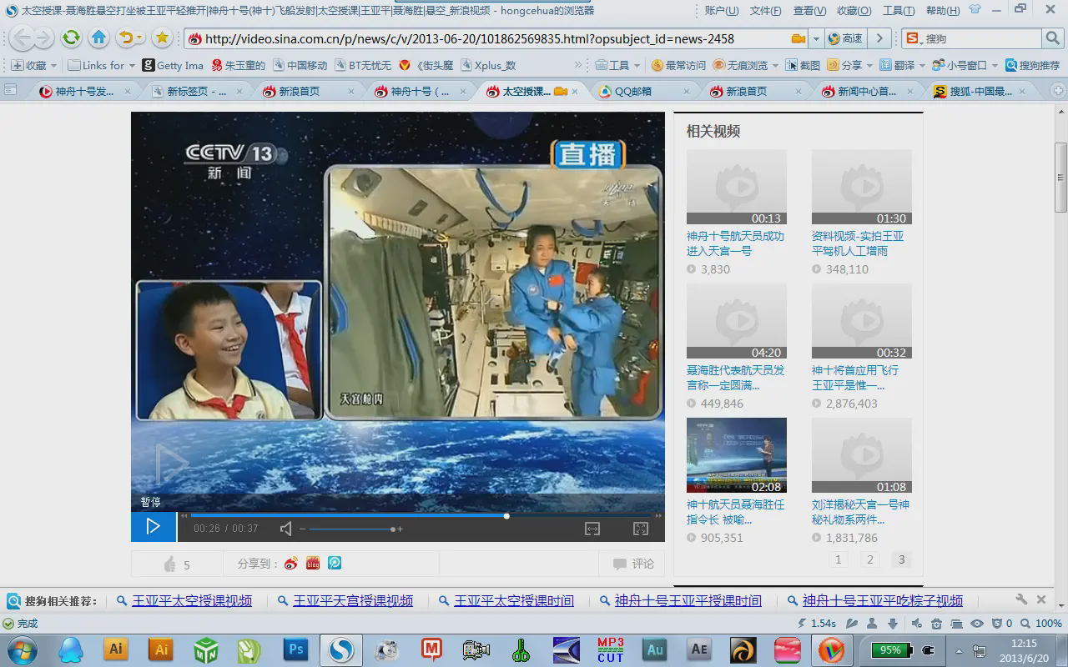Open the browser home page icon
This screenshot has height=667, width=1068.
[x=99, y=38]
